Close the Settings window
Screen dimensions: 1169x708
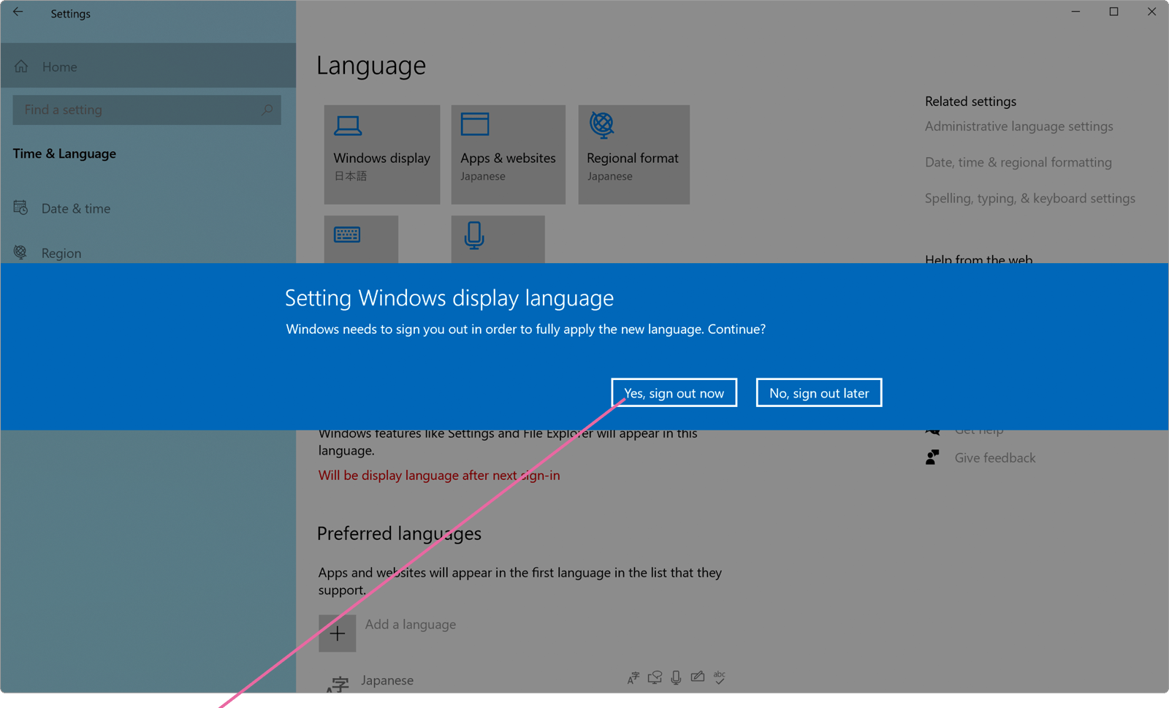(1151, 12)
